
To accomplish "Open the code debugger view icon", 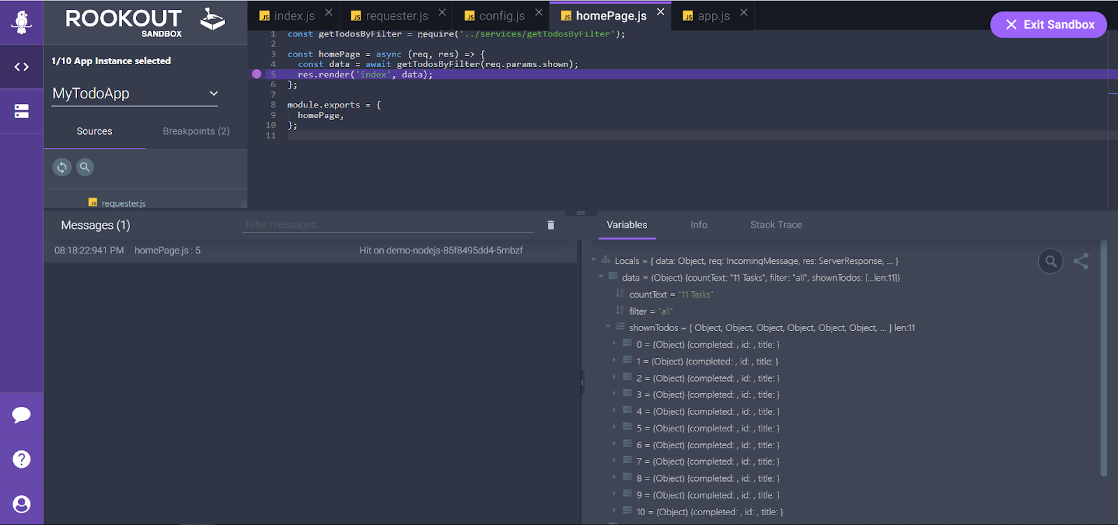I will pyautogui.click(x=22, y=67).
